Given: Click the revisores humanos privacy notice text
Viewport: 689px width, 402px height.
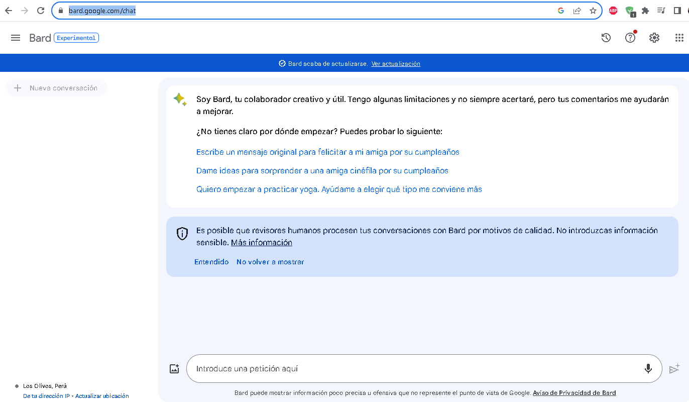Looking at the screenshot, I should point(427,237).
